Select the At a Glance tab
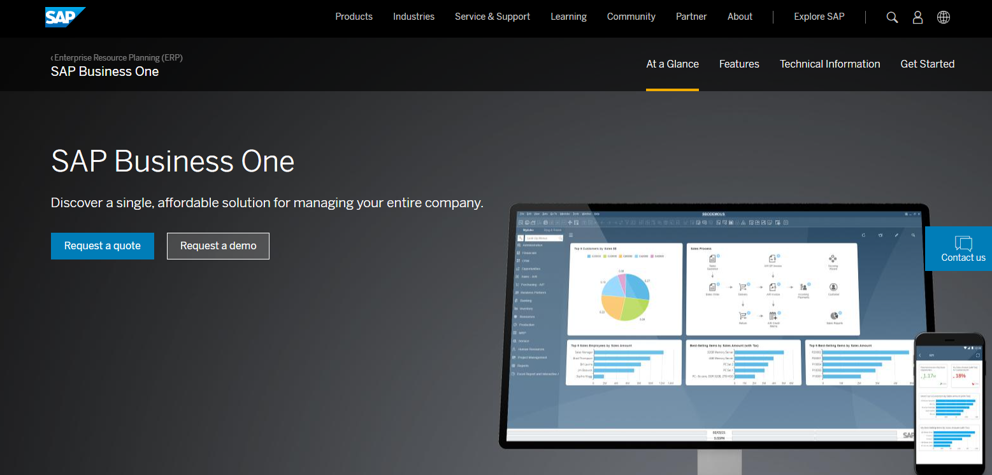Image resolution: width=992 pixels, height=475 pixels. (672, 64)
